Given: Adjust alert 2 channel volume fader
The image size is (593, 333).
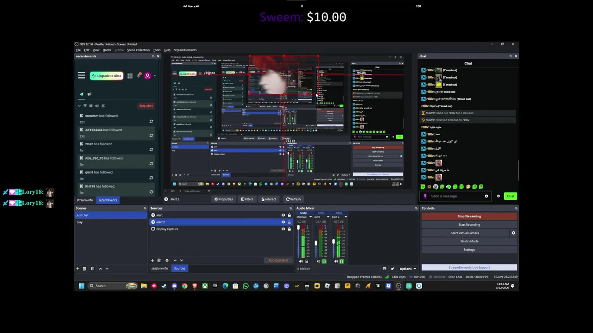Looking at the screenshot, I should [334, 241].
